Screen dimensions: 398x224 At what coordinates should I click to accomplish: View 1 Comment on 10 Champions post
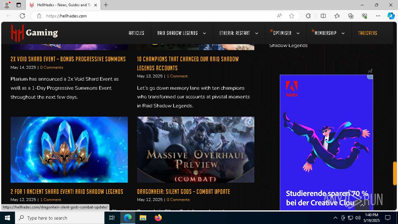[177, 76]
